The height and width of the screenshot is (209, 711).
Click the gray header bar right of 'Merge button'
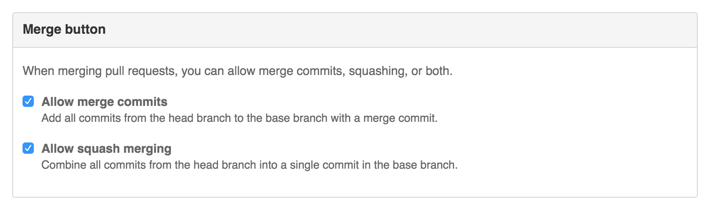(399, 30)
